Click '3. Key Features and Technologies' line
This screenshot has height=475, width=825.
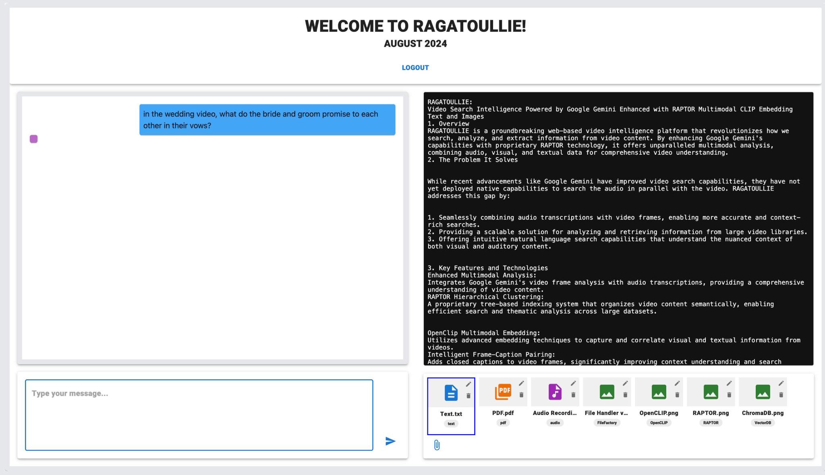(x=487, y=268)
